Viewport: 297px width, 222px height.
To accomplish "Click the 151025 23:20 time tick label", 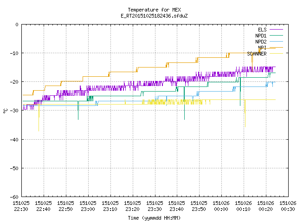I will pyautogui.click(x=132, y=206).
